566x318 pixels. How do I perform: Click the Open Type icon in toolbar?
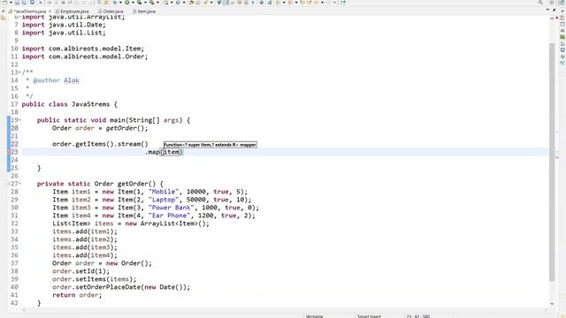[x=191, y=3]
